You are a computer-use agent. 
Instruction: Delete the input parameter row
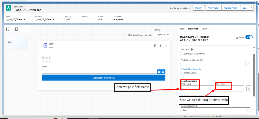tap(249, 88)
